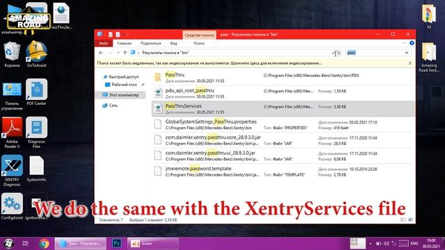The height and width of the screenshot is (250, 445).
Task: Expand the ribbon with chevron
Action: [x=405, y=43]
